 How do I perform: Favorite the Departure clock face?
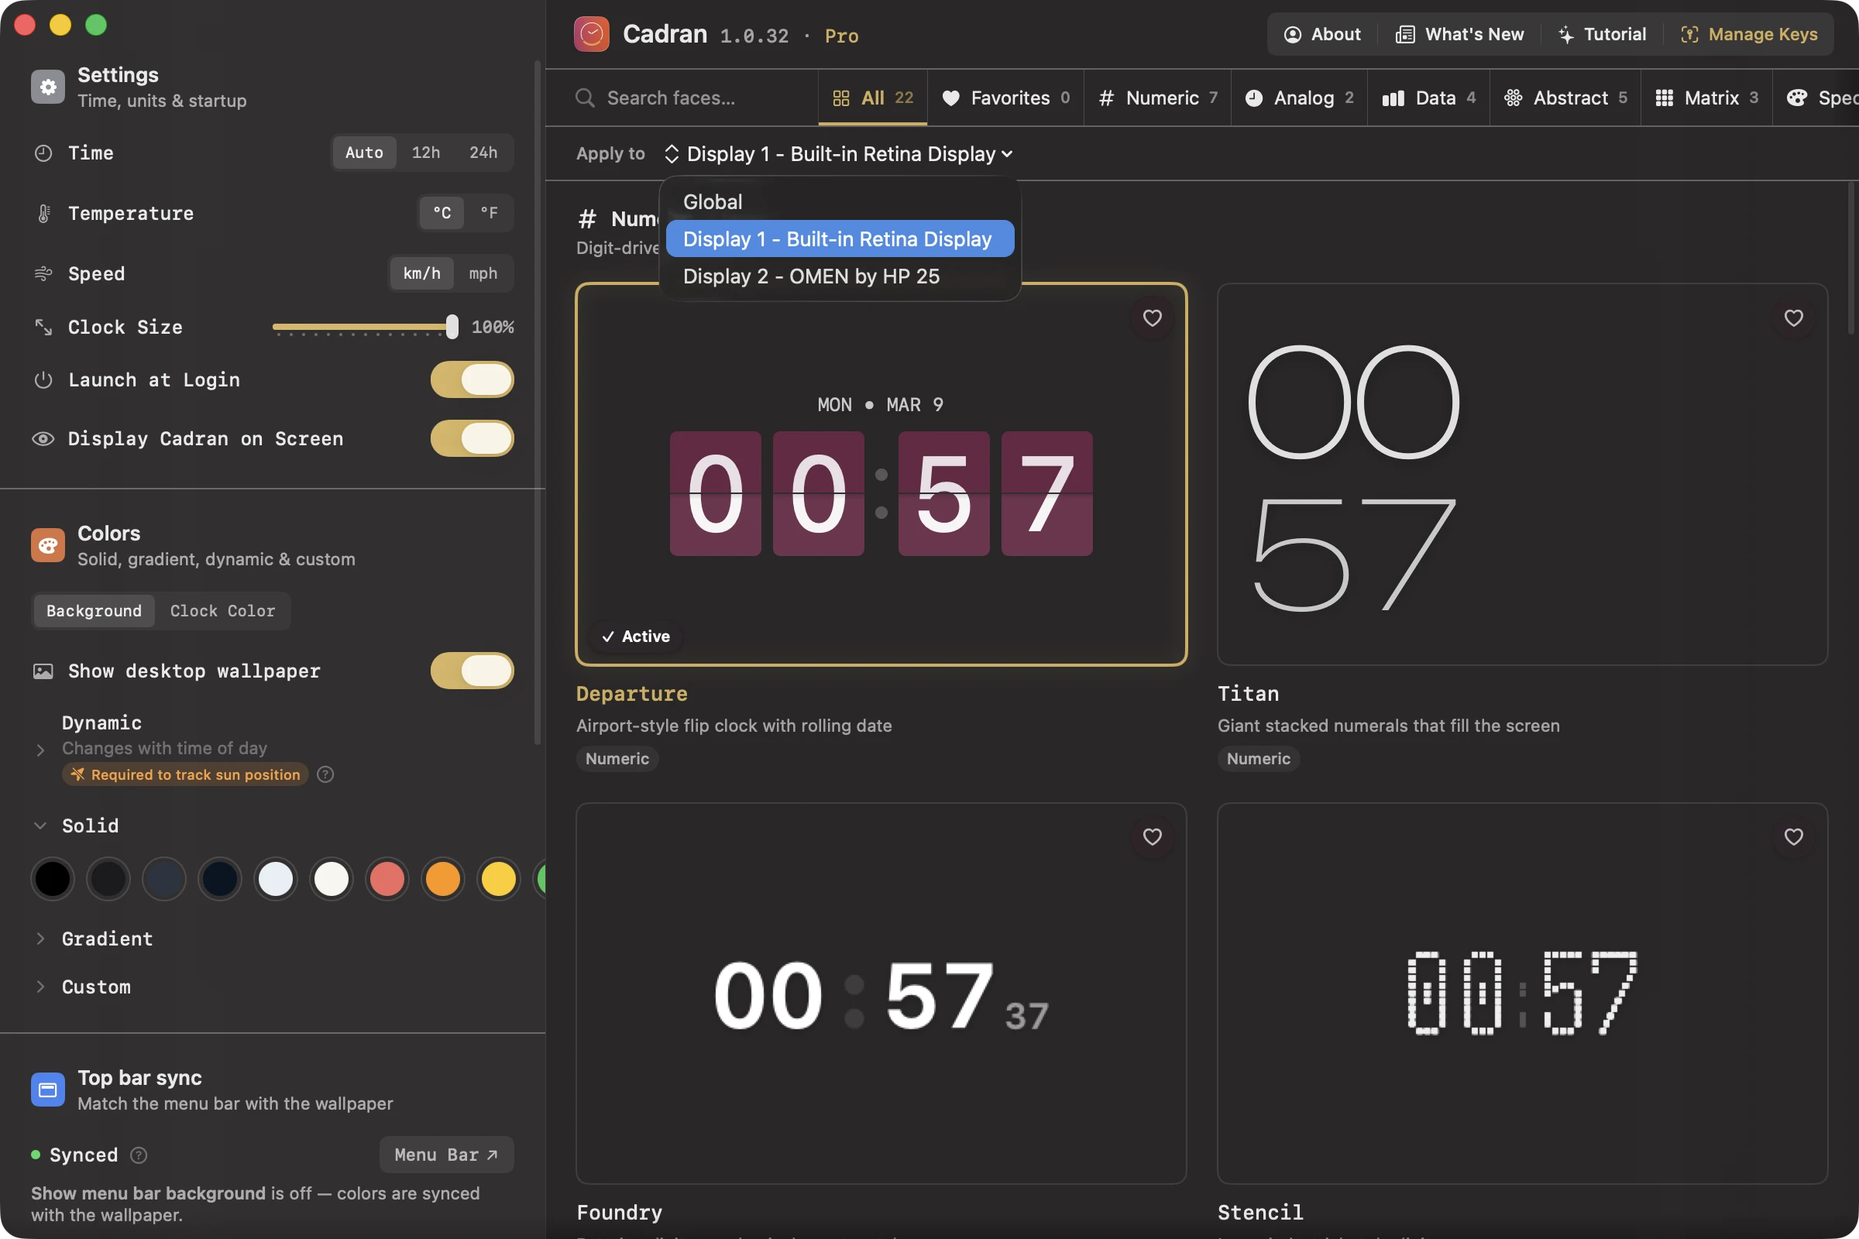(x=1152, y=318)
